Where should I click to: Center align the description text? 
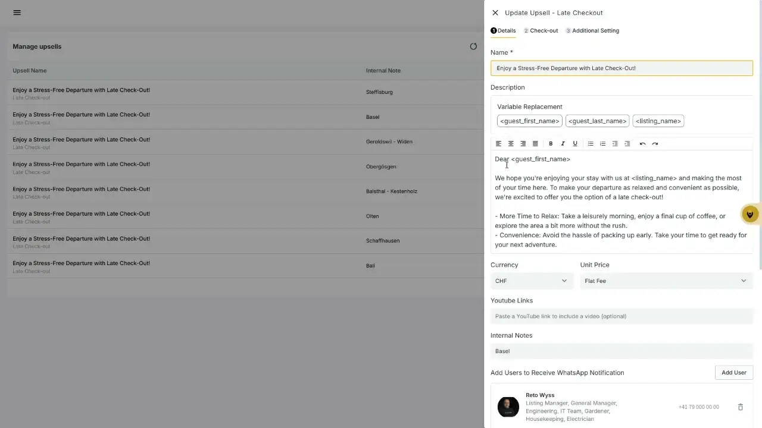(511, 144)
